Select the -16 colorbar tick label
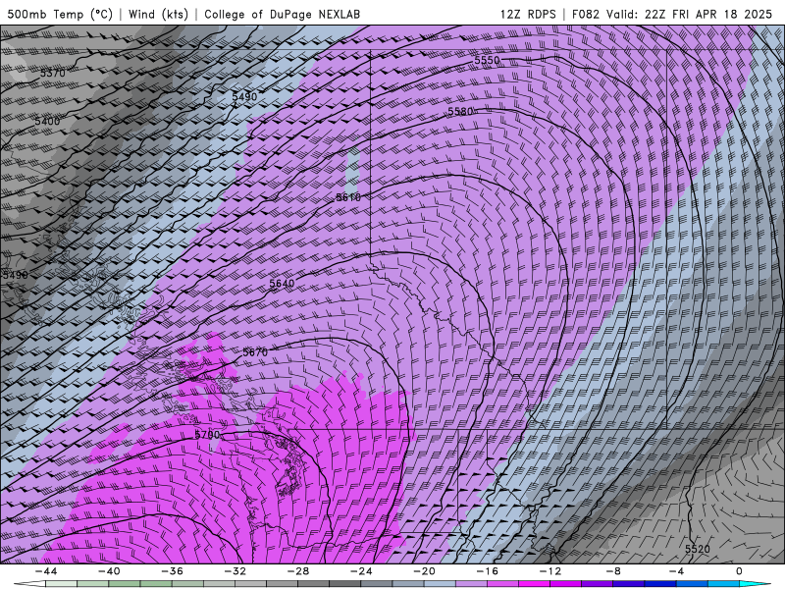 coord(487,571)
